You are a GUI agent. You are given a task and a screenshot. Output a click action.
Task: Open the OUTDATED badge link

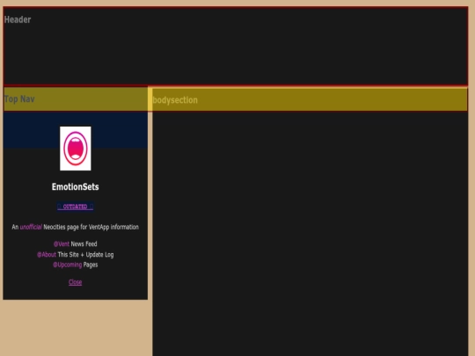point(75,207)
